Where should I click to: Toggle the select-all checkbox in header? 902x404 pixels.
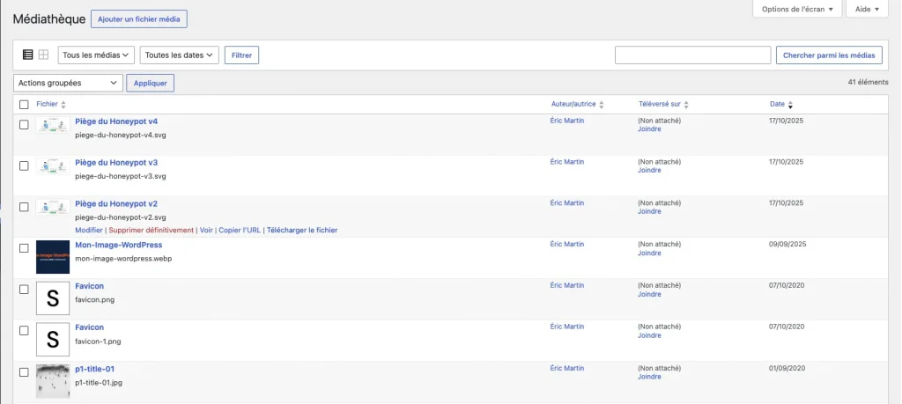click(24, 105)
